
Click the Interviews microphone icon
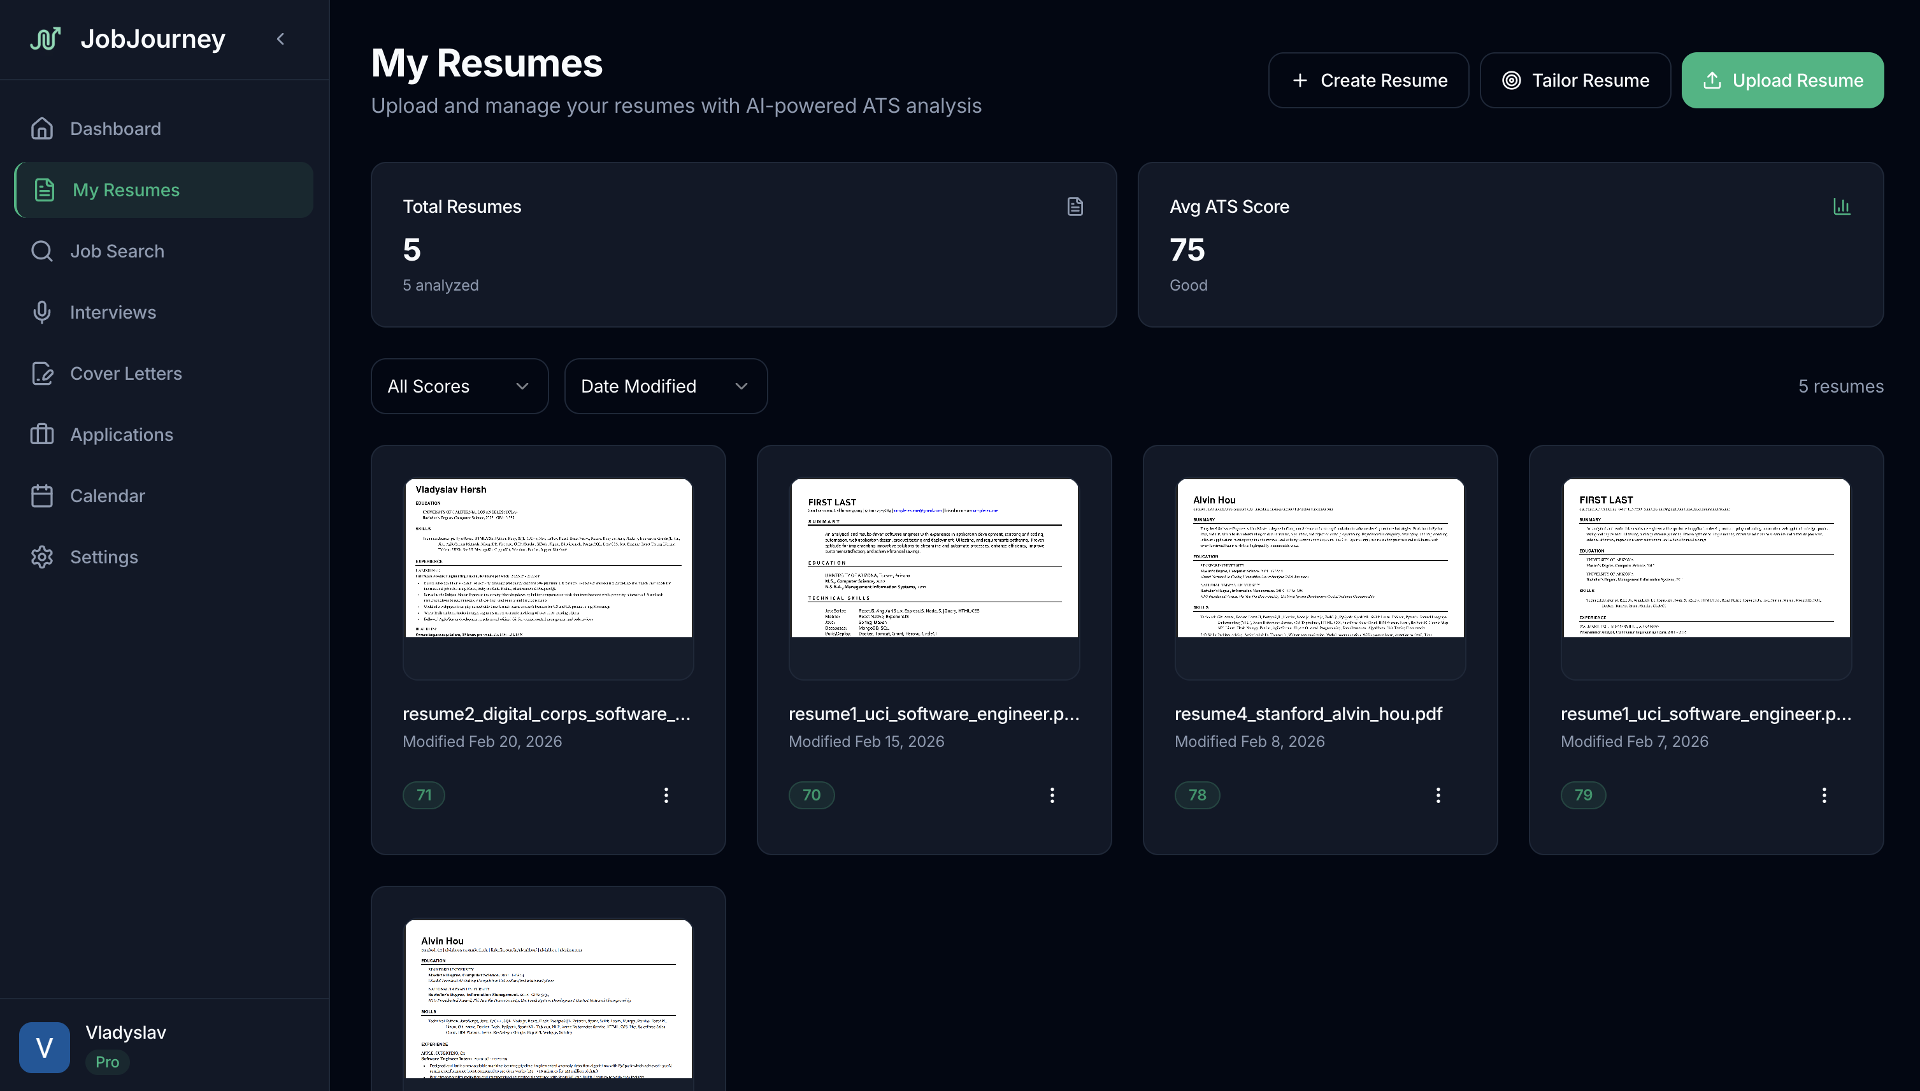(x=42, y=312)
